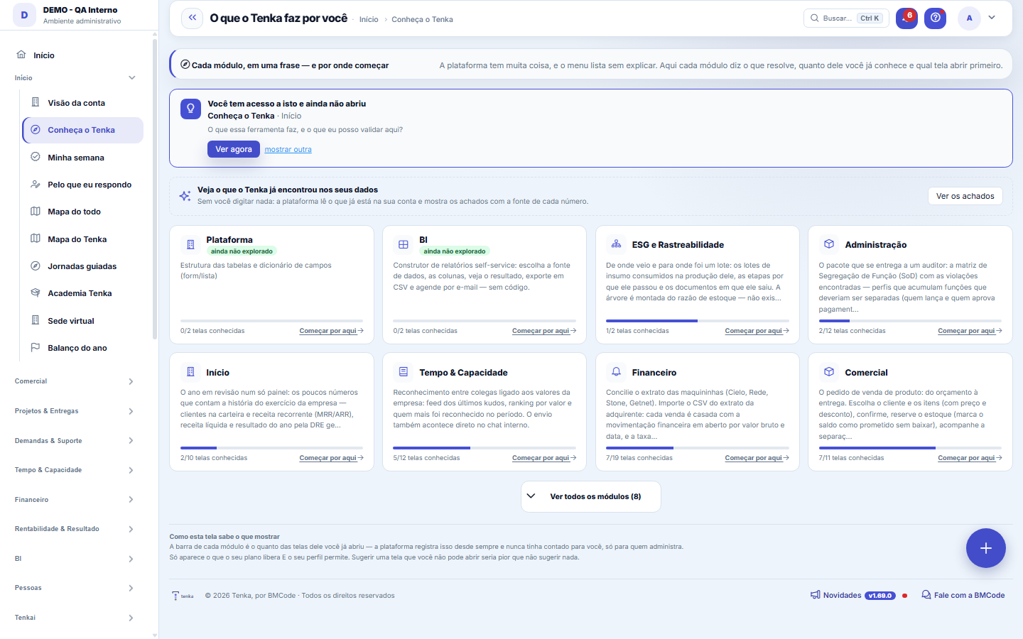Click the user avatar labeled A
This screenshot has width=1023, height=639.
[x=969, y=18]
